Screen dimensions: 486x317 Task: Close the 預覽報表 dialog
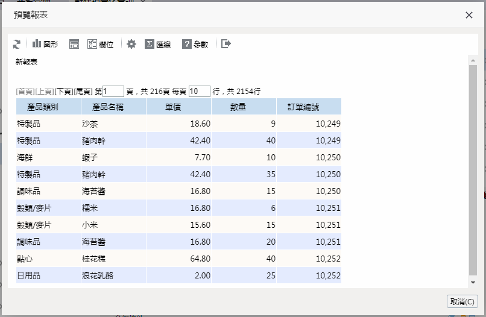tap(469, 15)
